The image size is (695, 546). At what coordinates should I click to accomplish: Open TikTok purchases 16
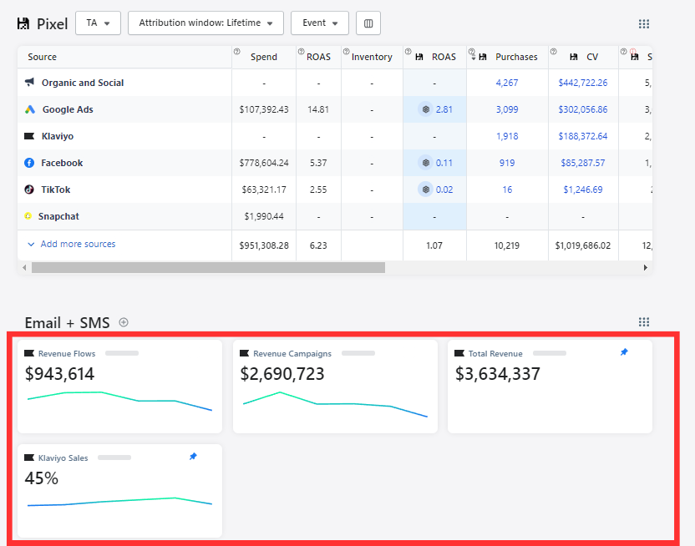(x=507, y=190)
